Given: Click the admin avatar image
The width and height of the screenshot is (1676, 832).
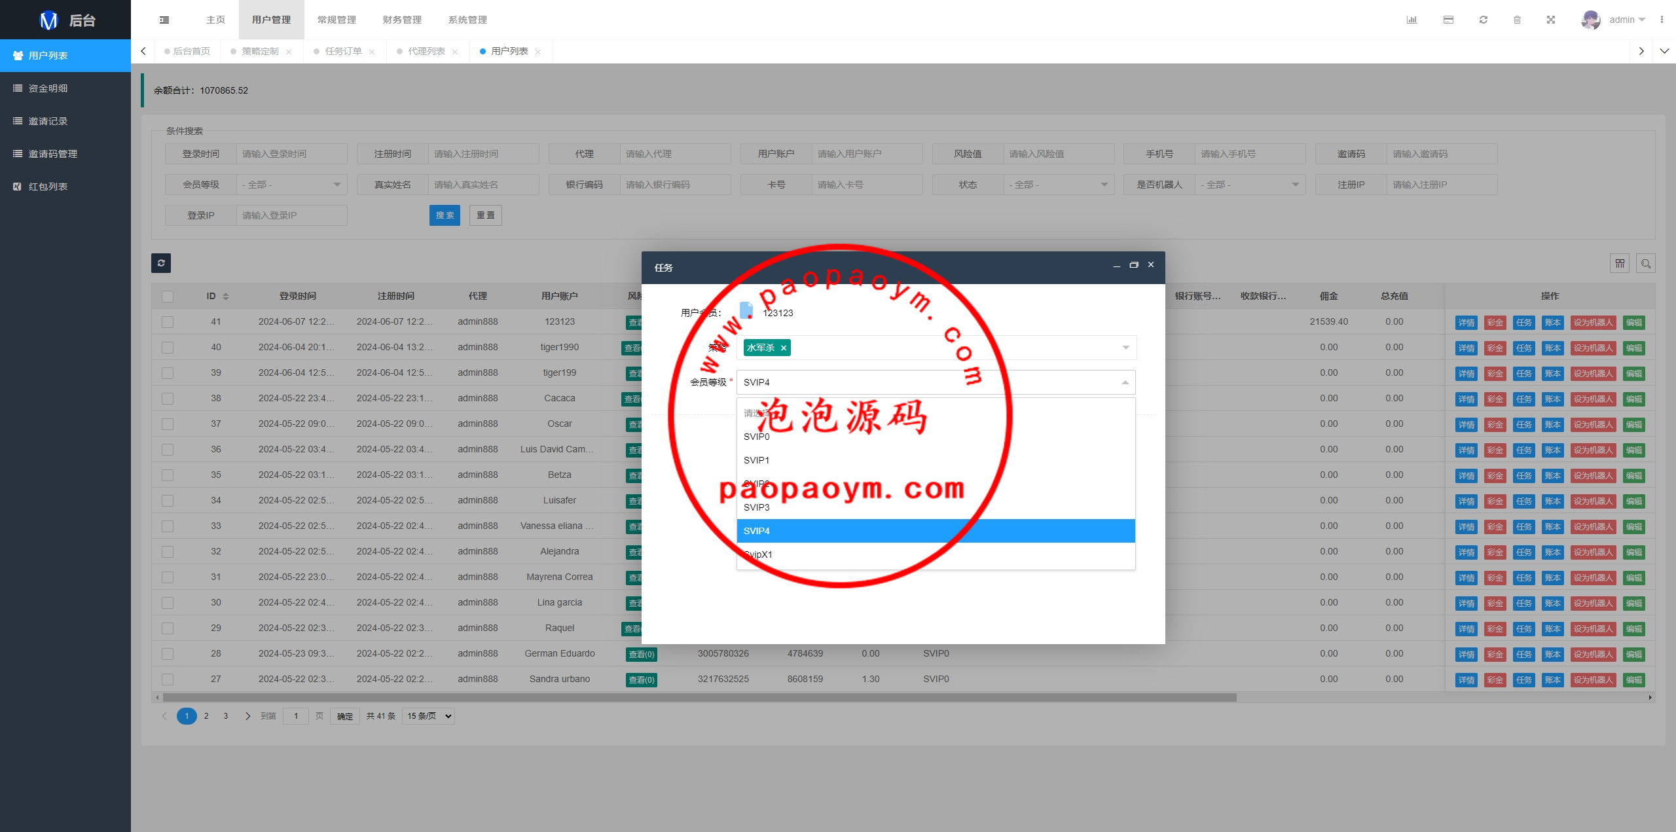Looking at the screenshot, I should point(1591,20).
